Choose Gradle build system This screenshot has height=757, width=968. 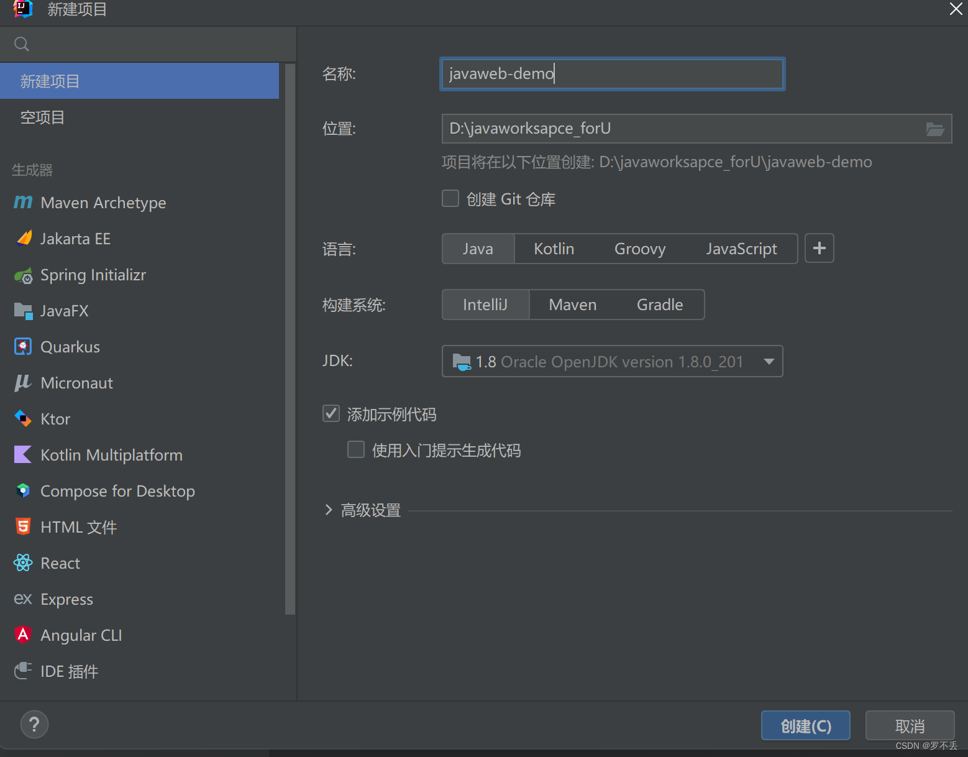[660, 305]
